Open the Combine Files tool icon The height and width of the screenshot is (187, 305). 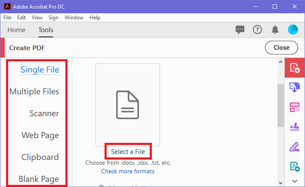pos(295,87)
